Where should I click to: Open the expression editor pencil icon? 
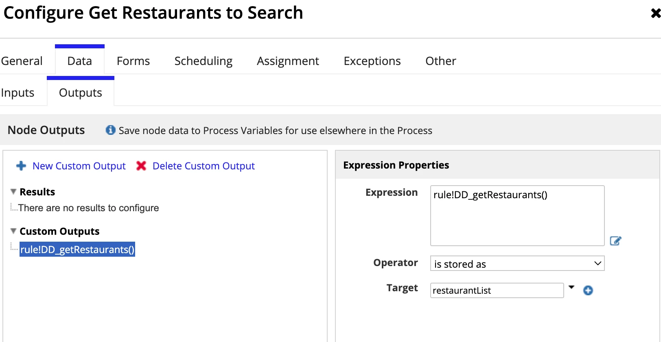pyautogui.click(x=615, y=241)
